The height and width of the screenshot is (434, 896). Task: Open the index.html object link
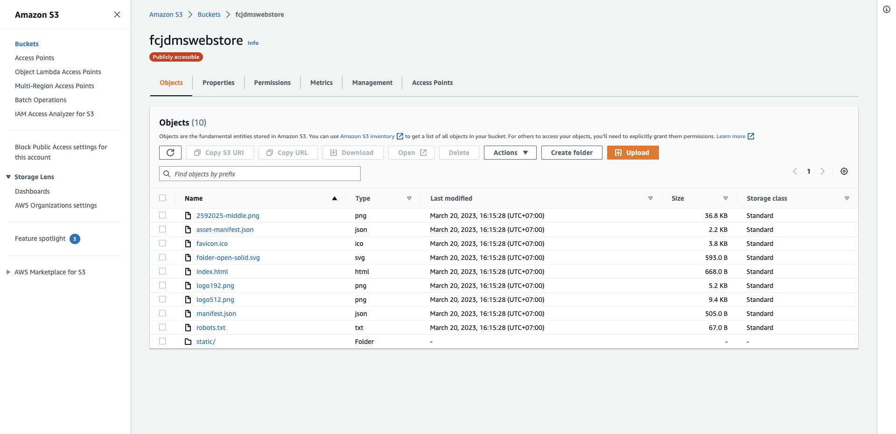(212, 272)
